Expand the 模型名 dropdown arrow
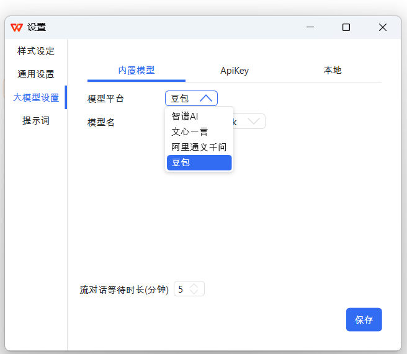407x354 pixels. coord(254,122)
